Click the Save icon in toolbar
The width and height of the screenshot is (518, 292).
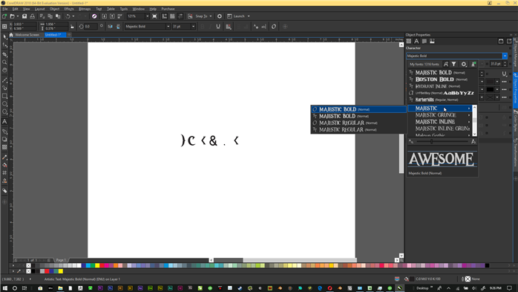coord(24,16)
